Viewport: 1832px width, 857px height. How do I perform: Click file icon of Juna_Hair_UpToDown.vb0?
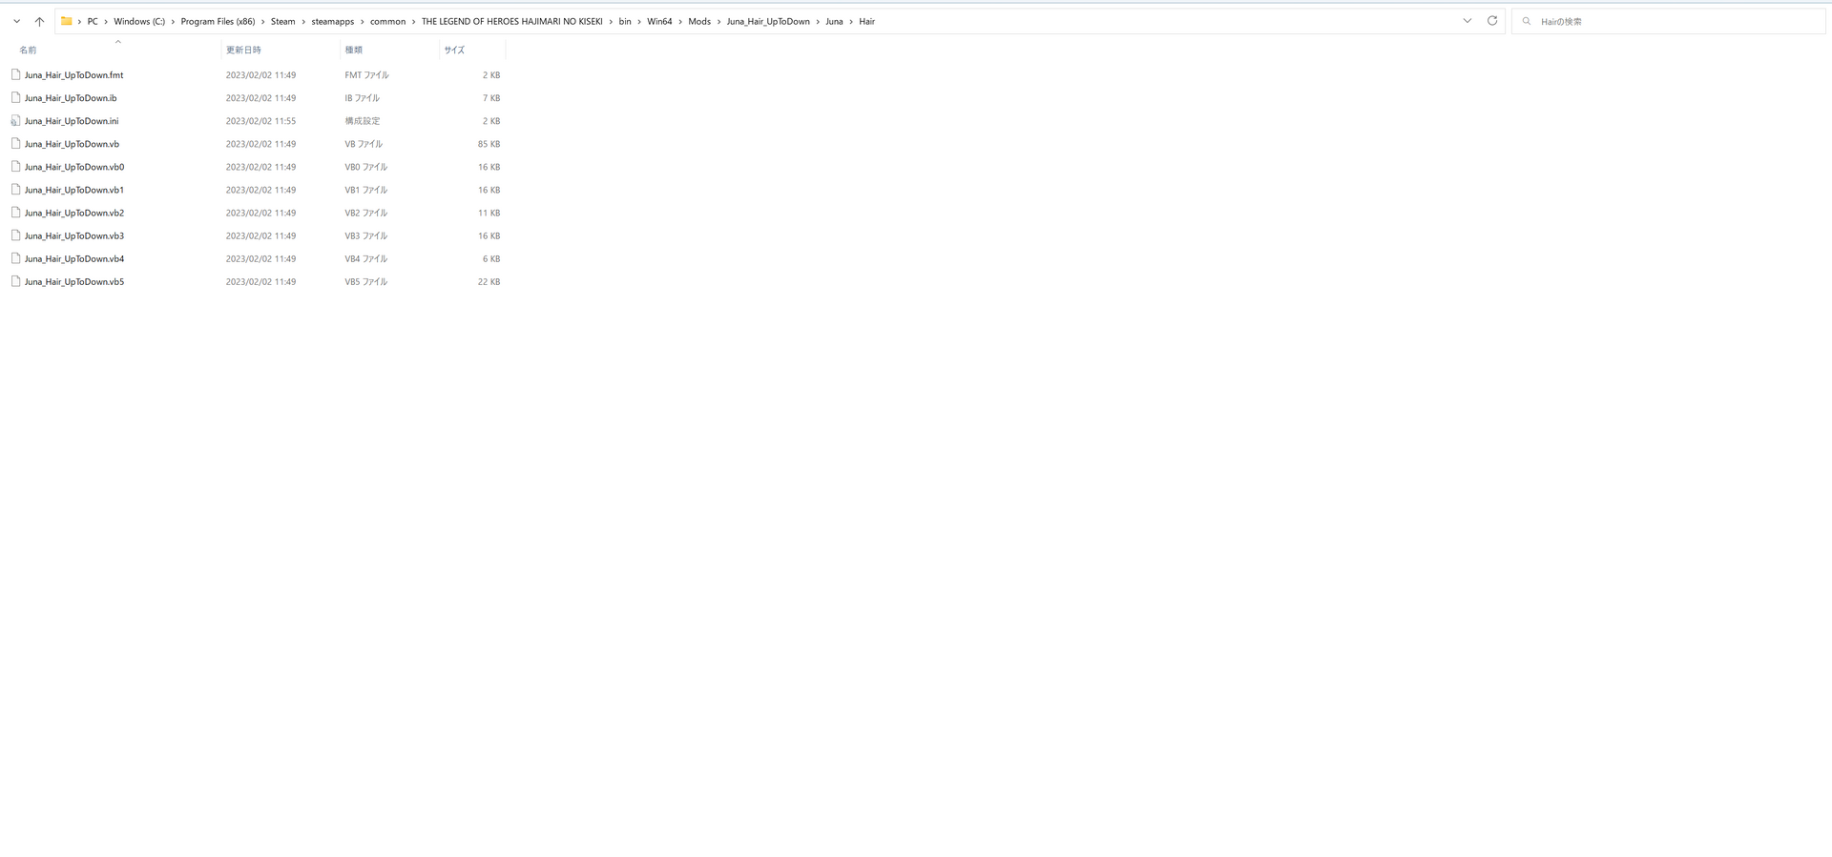[x=15, y=167]
